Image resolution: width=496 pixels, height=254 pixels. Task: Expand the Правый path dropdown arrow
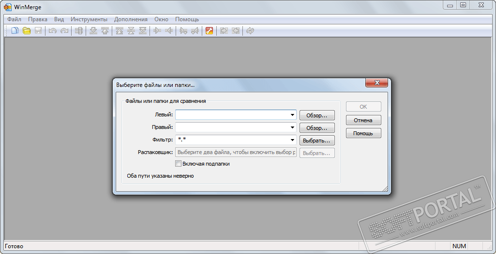[x=293, y=127]
